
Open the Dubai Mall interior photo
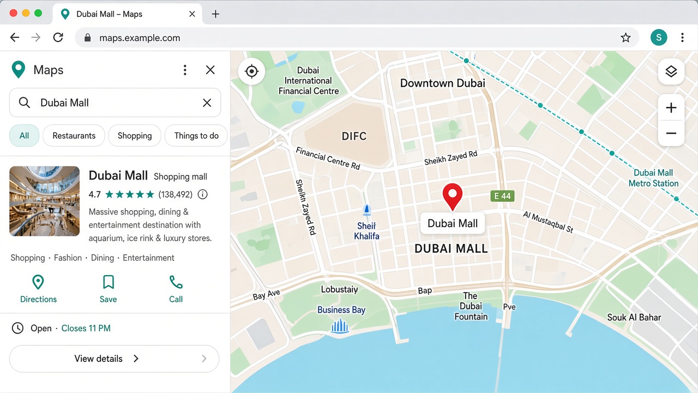coord(44,201)
